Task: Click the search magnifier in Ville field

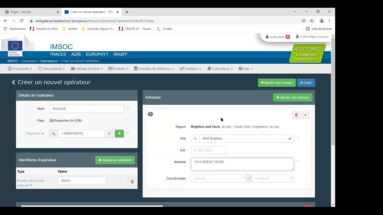Action: tap(195, 139)
